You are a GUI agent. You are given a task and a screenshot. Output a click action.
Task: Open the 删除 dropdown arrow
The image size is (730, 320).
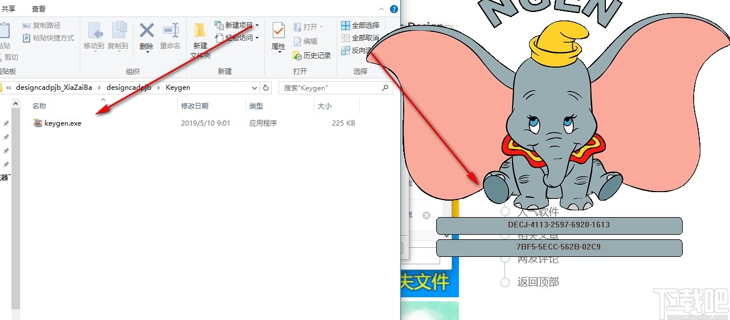[x=147, y=52]
